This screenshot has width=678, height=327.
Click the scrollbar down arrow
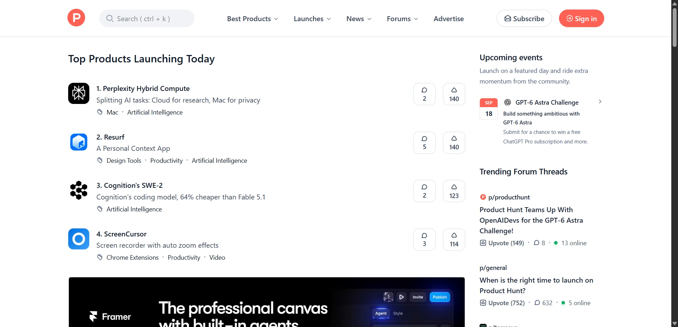click(x=674, y=323)
